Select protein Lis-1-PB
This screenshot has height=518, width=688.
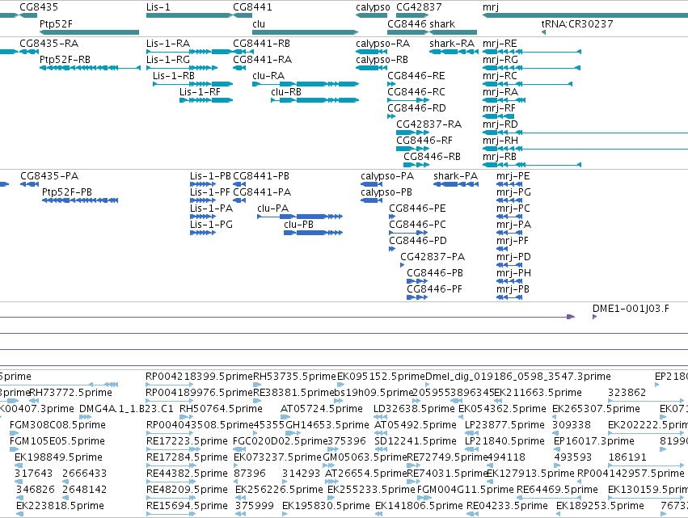coord(203,183)
